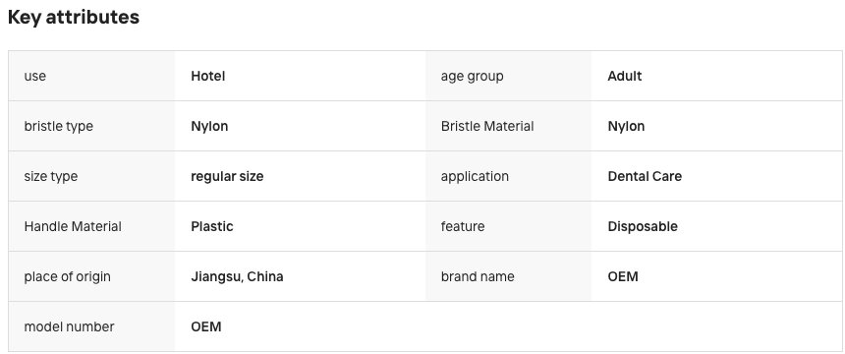Click the 'Dental Care' value
Viewport: 845px width, 354px height.
645,176
